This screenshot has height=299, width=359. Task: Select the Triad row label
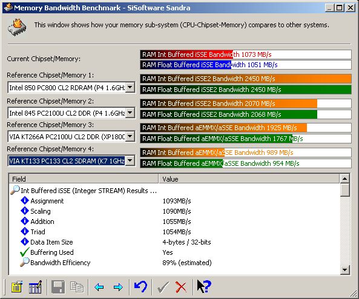point(38,232)
